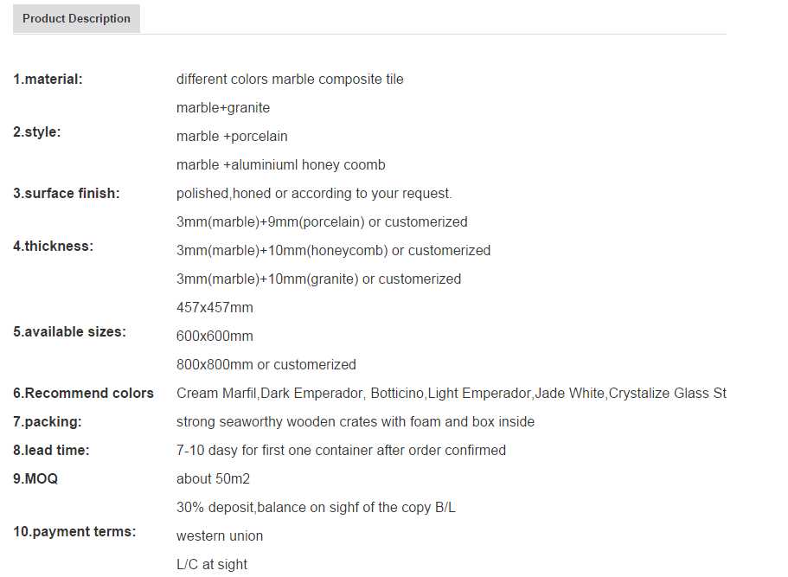
Task: Click 'marble +aluminiuml honey coomb' text
Action: coord(280,164)
